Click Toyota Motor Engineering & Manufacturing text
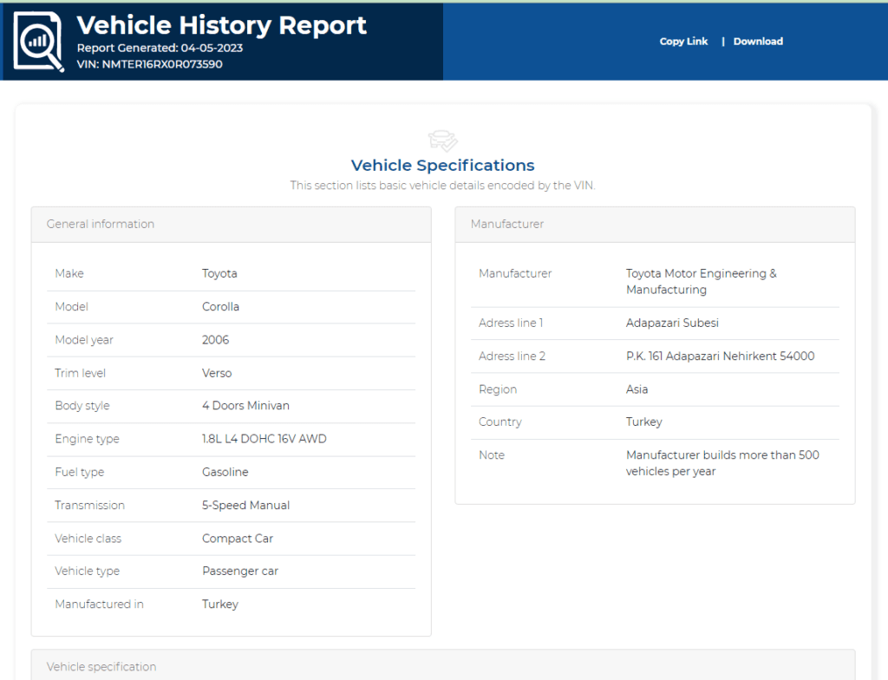The width and height of the screenshot is (888, 680). pyautogui.click(x=701, y=282)
